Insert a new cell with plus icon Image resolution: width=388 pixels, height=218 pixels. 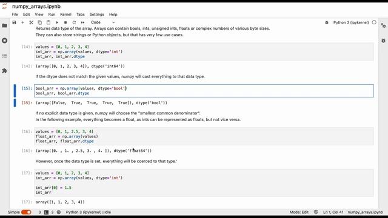click(23, 22)
